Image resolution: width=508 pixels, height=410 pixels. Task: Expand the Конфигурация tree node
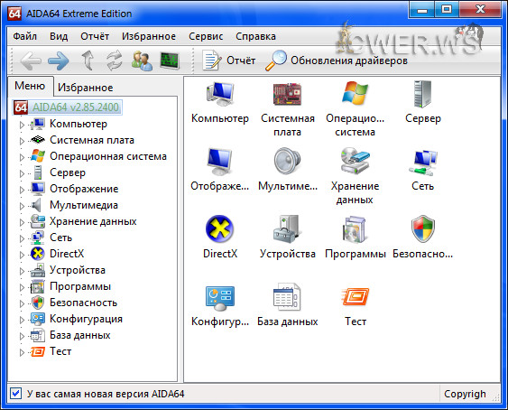22,320
